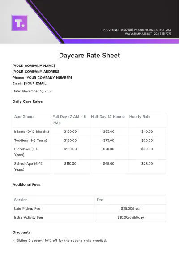This screenshot has height=254, width=179.
Task: Click '[YOUR COMPANY ADDRESS]' placeholder
Action: click(37, 72)
